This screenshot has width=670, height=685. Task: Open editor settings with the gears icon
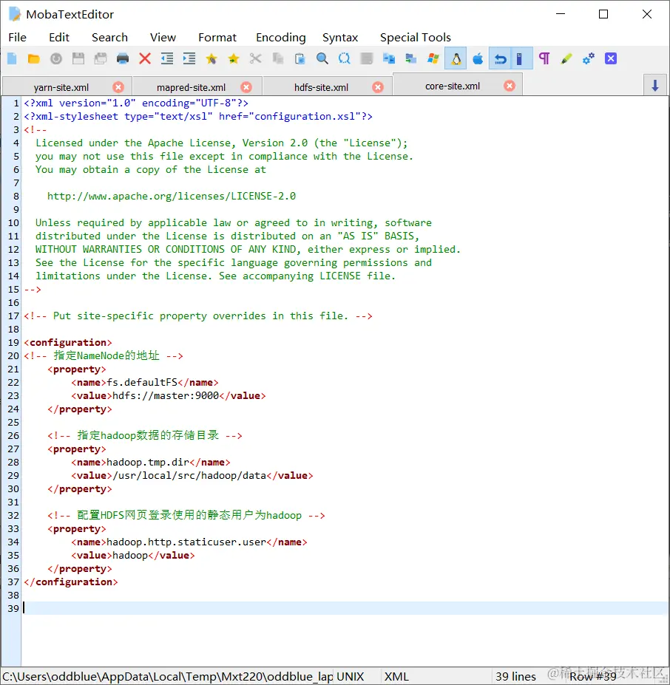pos(589,58)
